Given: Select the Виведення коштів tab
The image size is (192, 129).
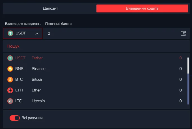Looking at the screenshot, I should [142, 8].
